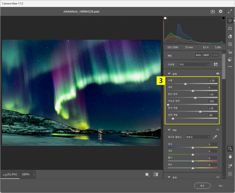Select the Crop and geometry tool icon

(230, 29)
